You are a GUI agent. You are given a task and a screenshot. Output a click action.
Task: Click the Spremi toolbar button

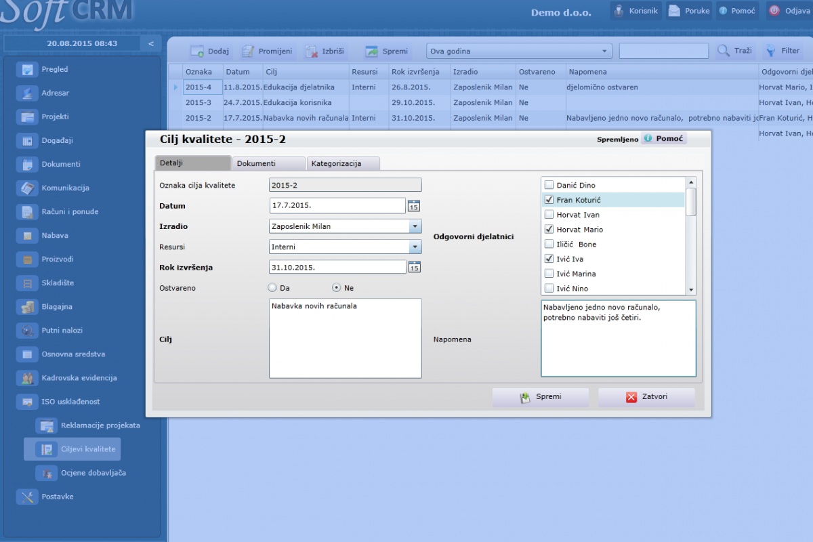(x=387, y=51)
